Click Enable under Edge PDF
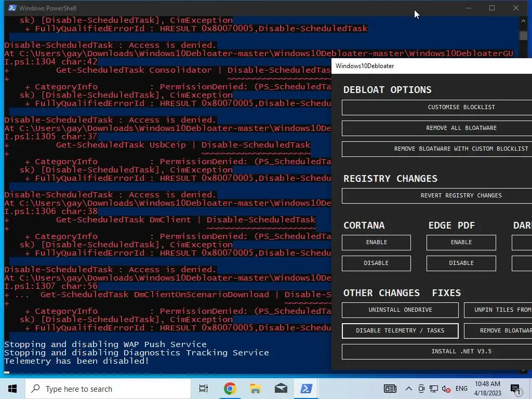Screen dimensions: 532x399 (461, 242)
